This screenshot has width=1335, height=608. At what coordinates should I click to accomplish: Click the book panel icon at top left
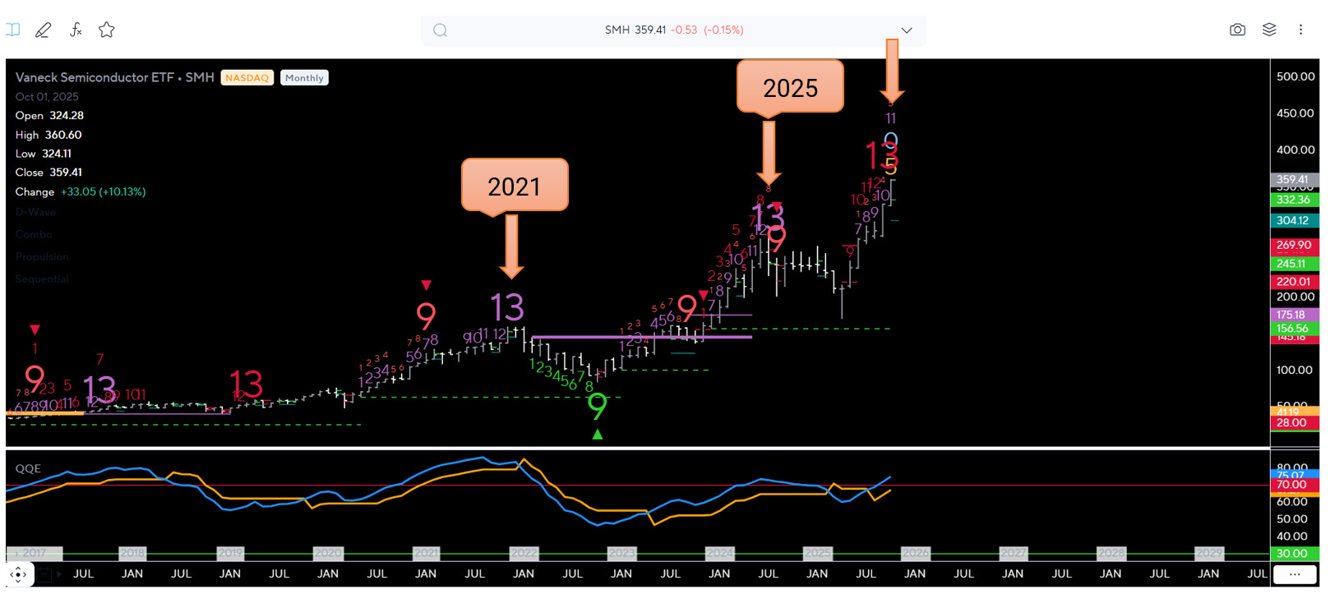tap(13, 30)
